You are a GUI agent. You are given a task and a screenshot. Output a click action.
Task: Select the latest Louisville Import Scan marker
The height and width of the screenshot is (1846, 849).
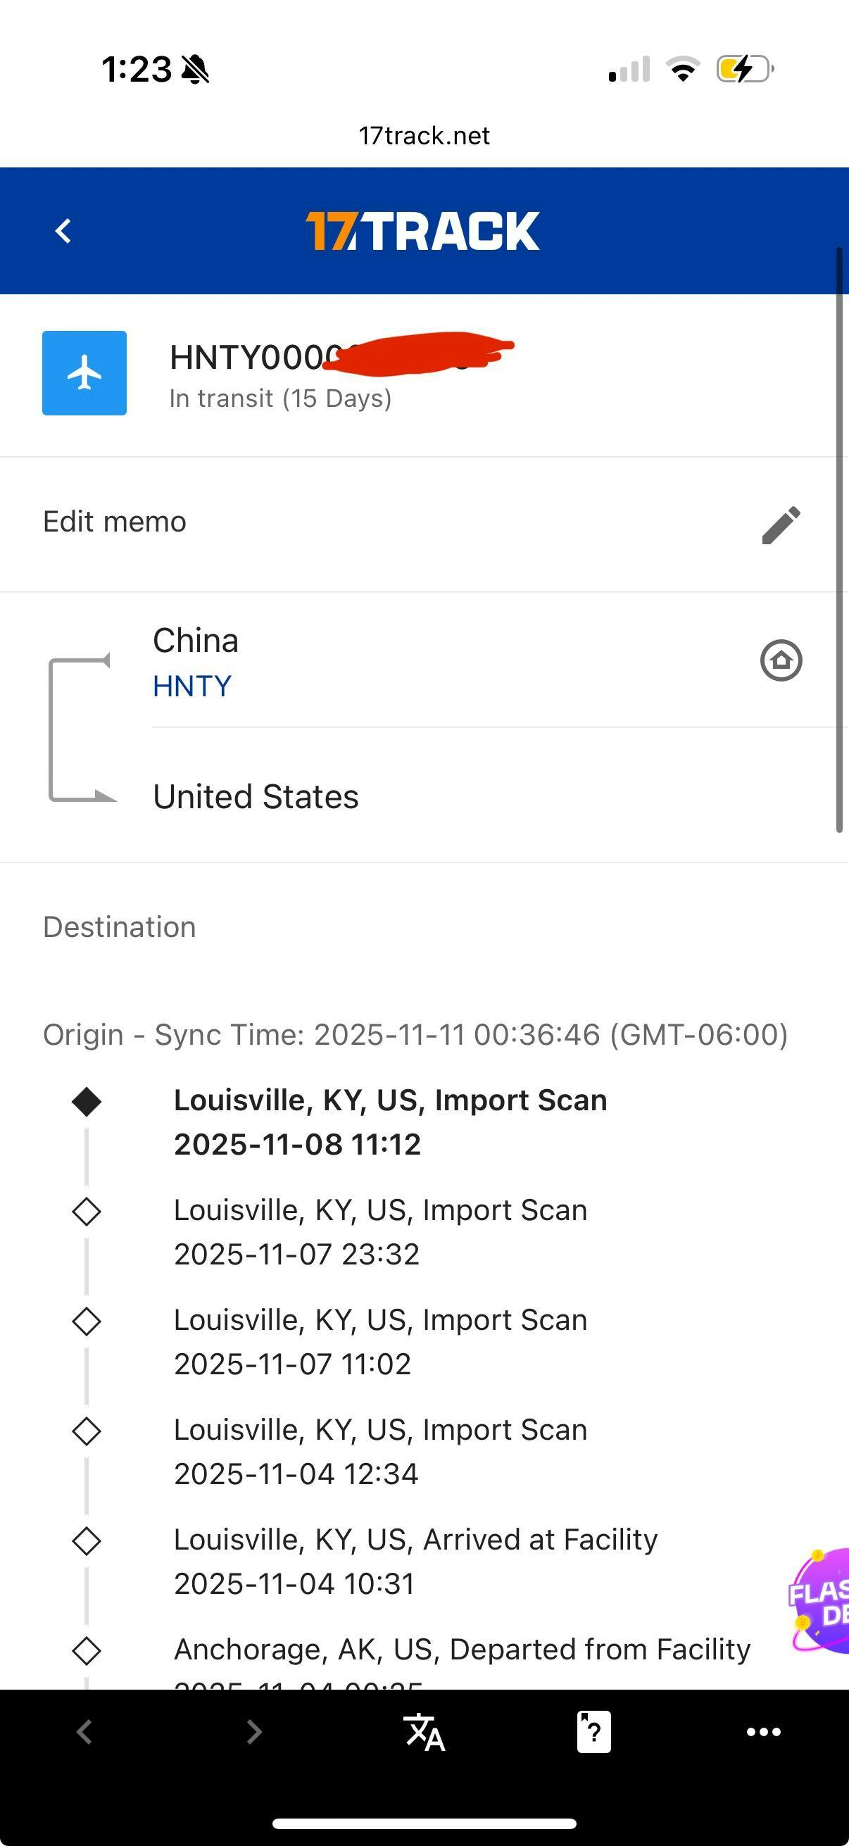[x=87, y=1101]
